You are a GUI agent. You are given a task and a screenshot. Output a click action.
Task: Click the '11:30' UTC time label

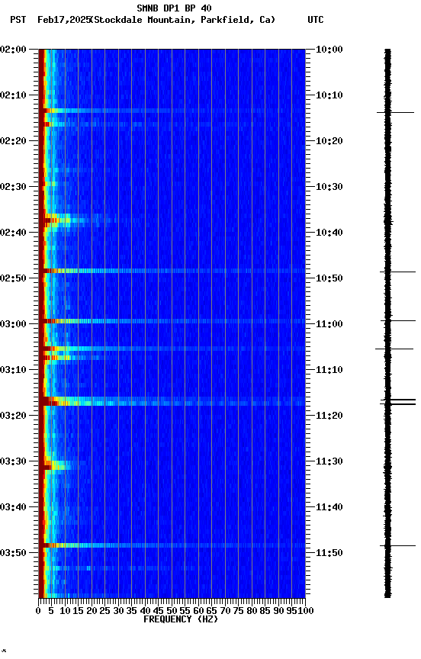329,461
